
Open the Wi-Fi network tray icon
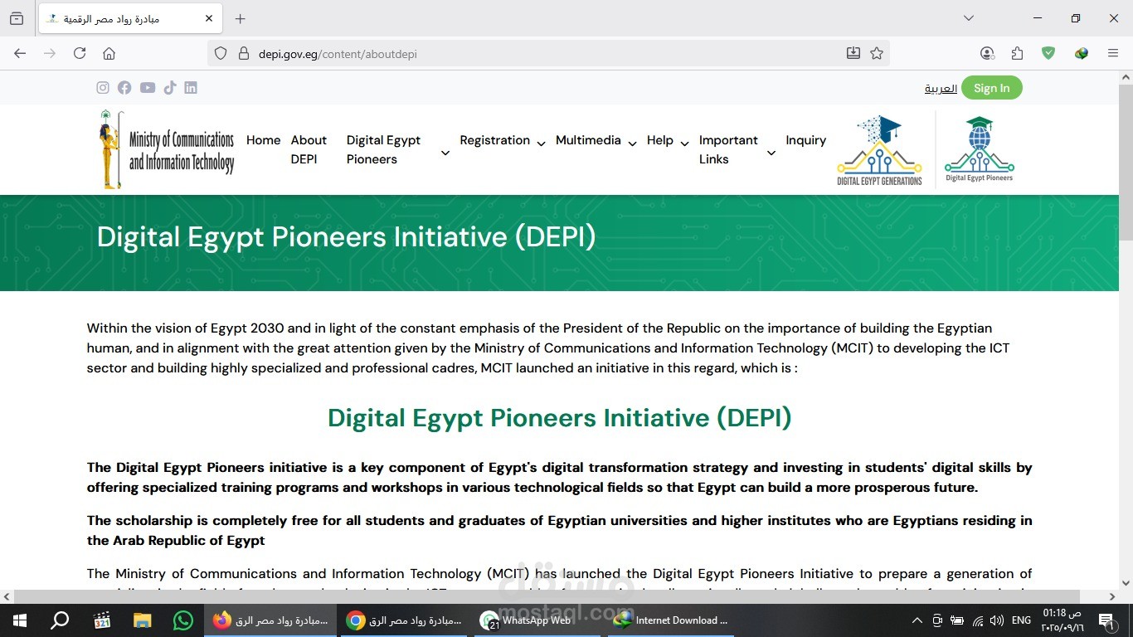click(978, 620)
